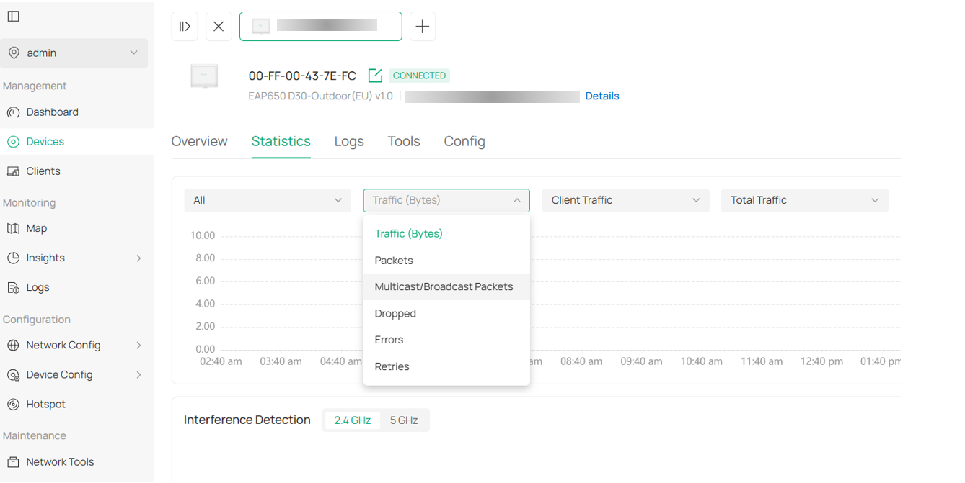
Task: Select Retries option in dropdown list
Action: click(x=392, y=366)
